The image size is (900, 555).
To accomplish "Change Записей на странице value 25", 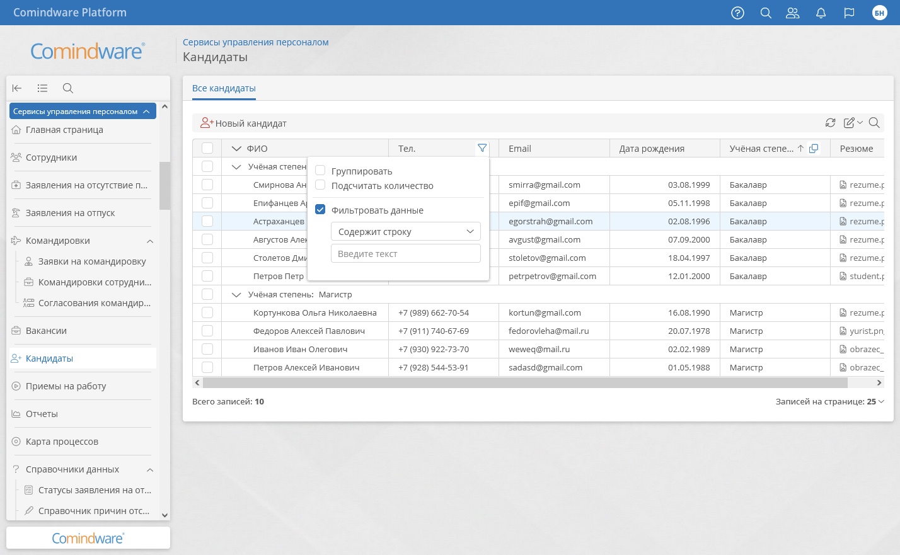I will [x=875, y=401].
